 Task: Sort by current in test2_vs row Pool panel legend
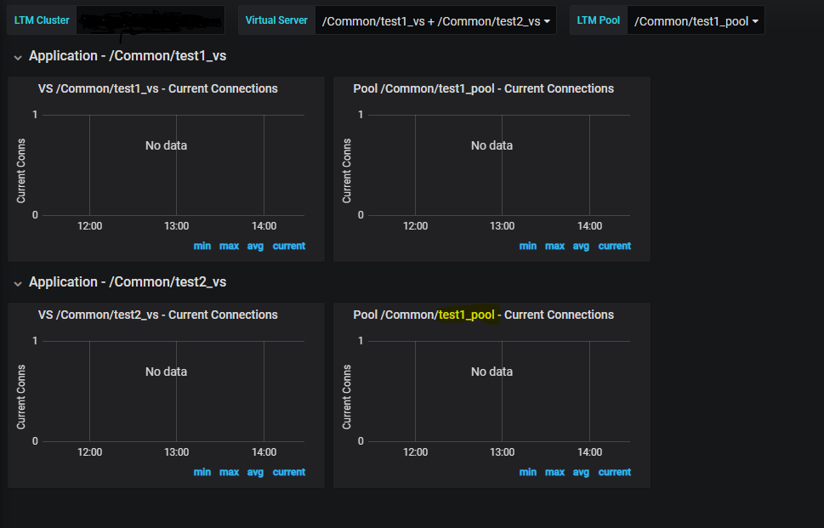pos(615,472)
